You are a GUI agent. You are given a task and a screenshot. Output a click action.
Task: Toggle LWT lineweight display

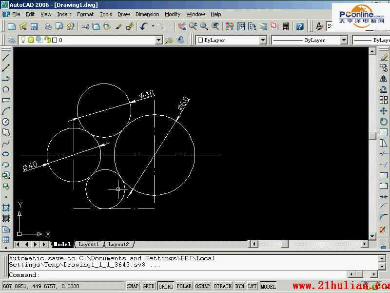[x=252, y=286]
